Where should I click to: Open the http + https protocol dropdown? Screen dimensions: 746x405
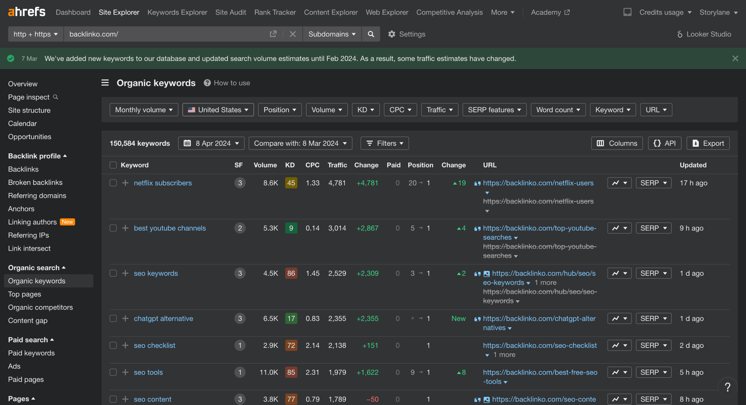(36, 34)
